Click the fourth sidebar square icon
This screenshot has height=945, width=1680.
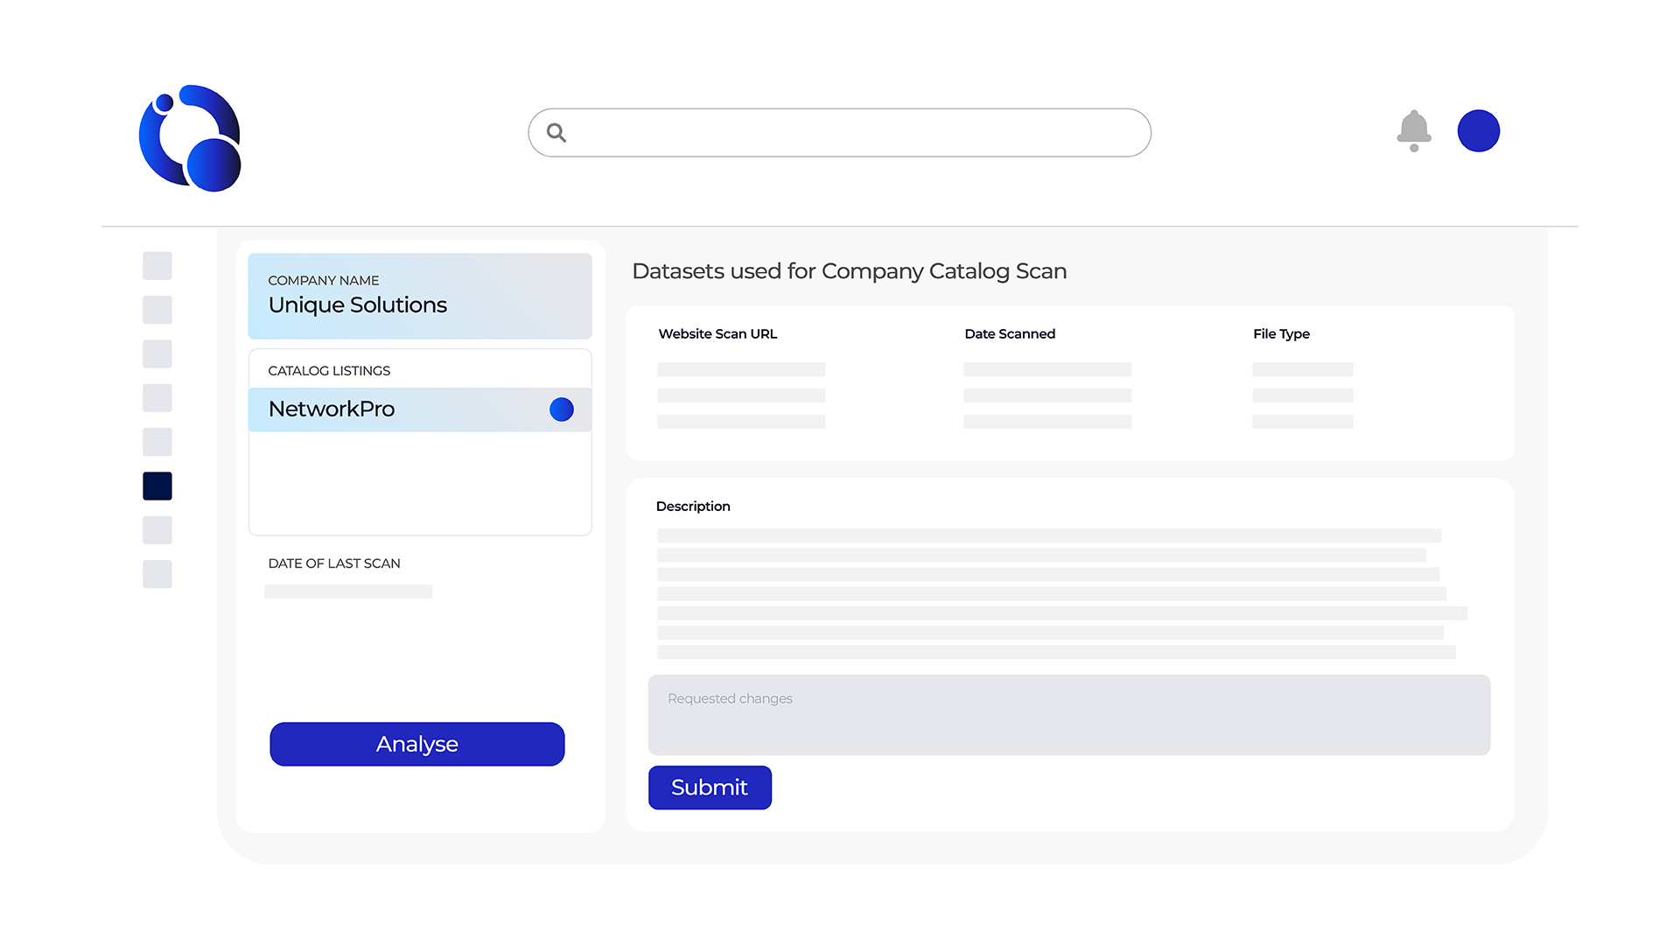(157, 398)
